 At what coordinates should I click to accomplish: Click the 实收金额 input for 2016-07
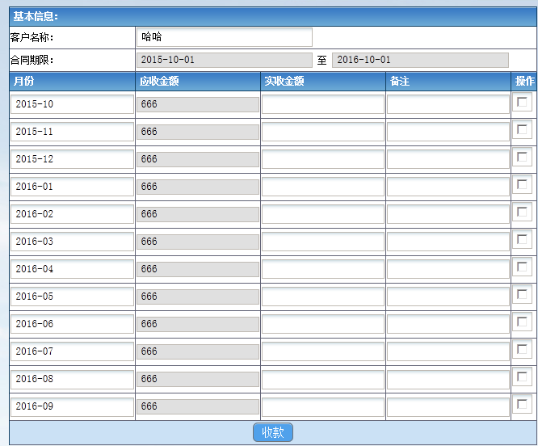[x=323, y=351]
